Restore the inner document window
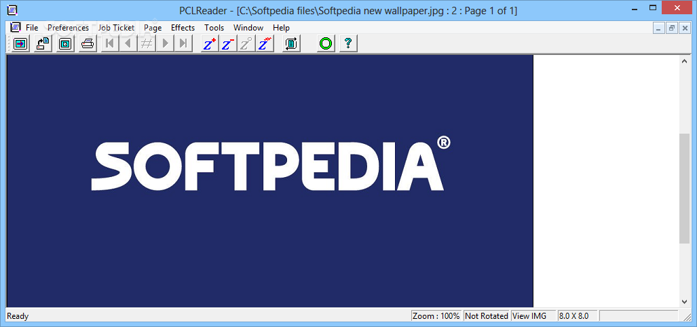Screen dimensions: 697x327 672,28
